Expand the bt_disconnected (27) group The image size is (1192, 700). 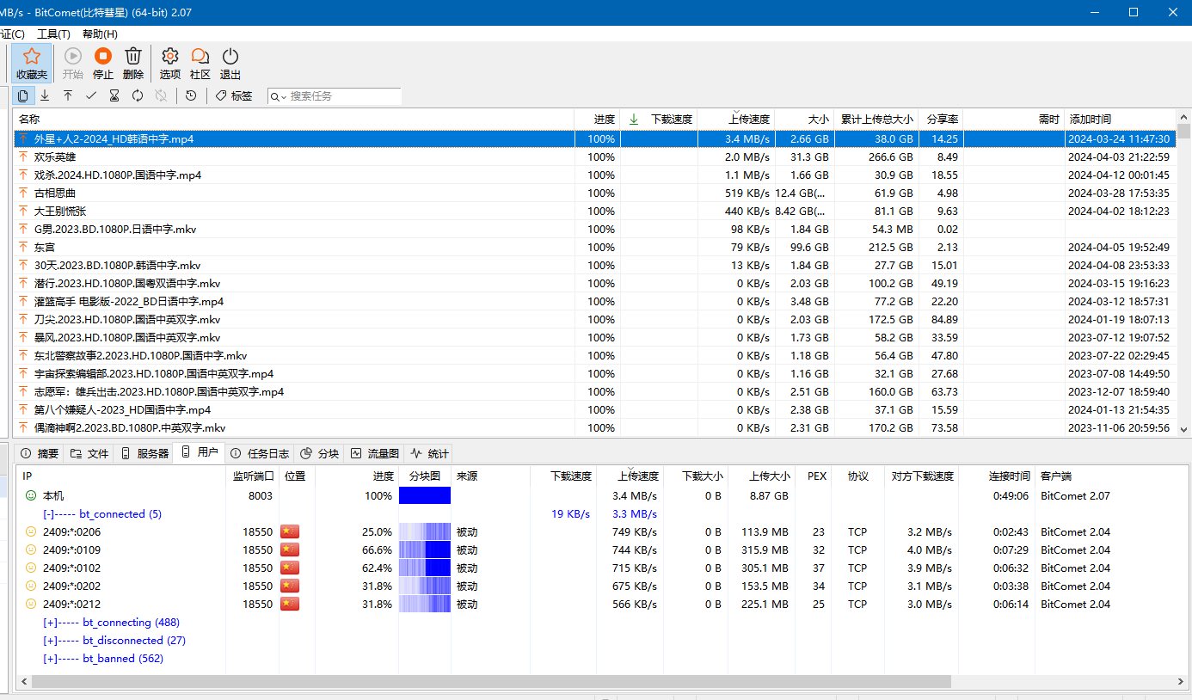(x=114, y=641)
